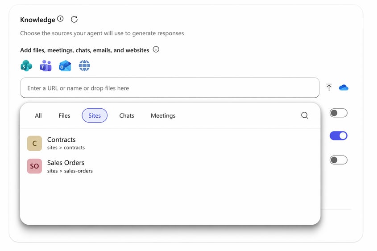The image size is (377, 251).
Task: Switch to the All tab
Action: (x=38, y=115)
